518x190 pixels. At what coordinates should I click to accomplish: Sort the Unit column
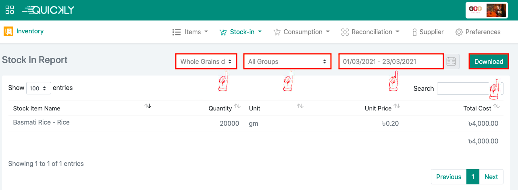point(300,106)
